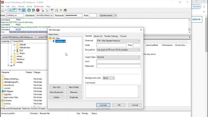The height and width of the screenshot is (117, 208).
Task: Open the Background color dropdown
Action: 109,78
